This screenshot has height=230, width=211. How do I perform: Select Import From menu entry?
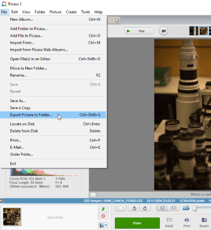click(x=53, y=43)
